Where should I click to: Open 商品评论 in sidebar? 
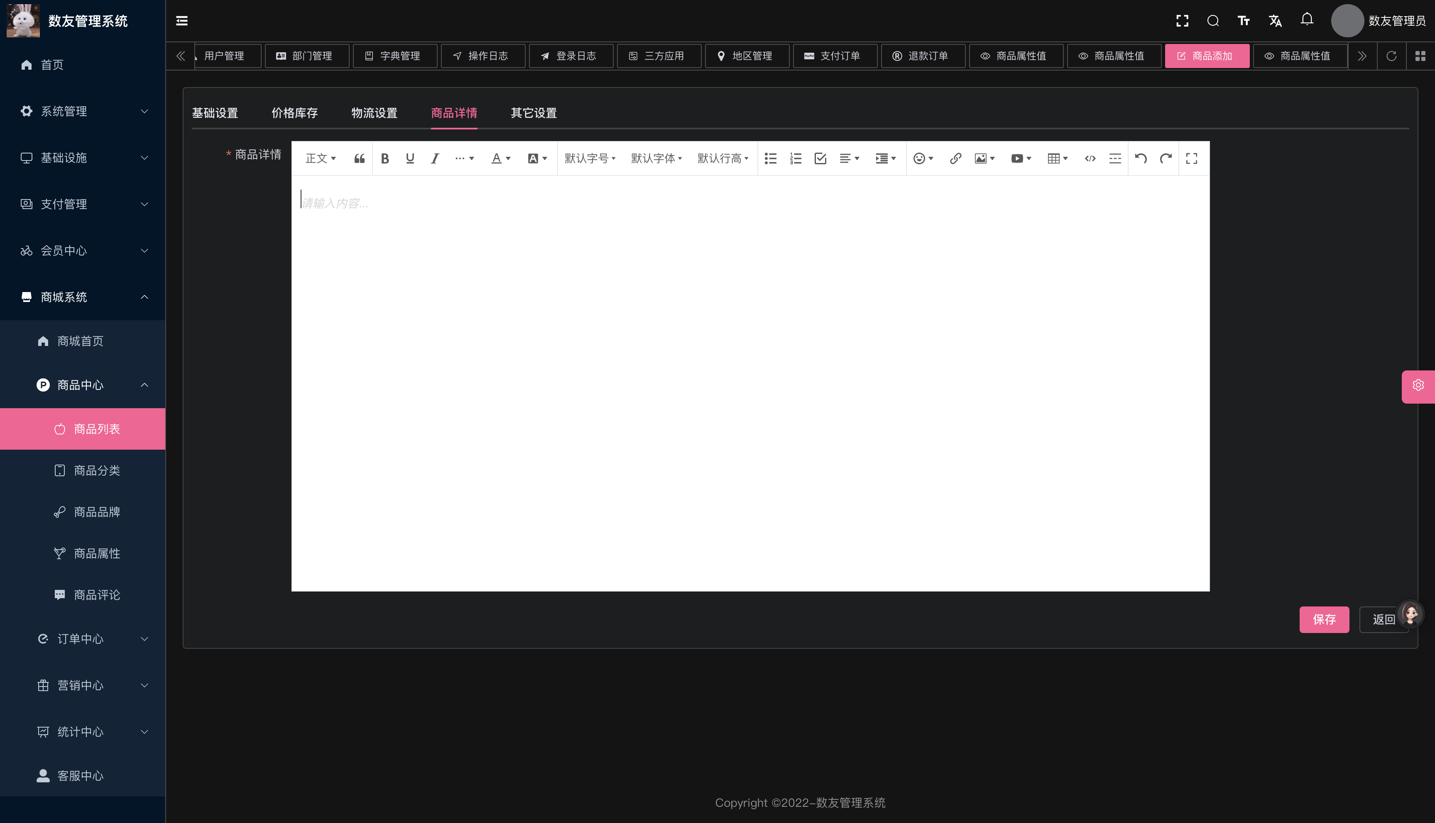pos(83,594)
